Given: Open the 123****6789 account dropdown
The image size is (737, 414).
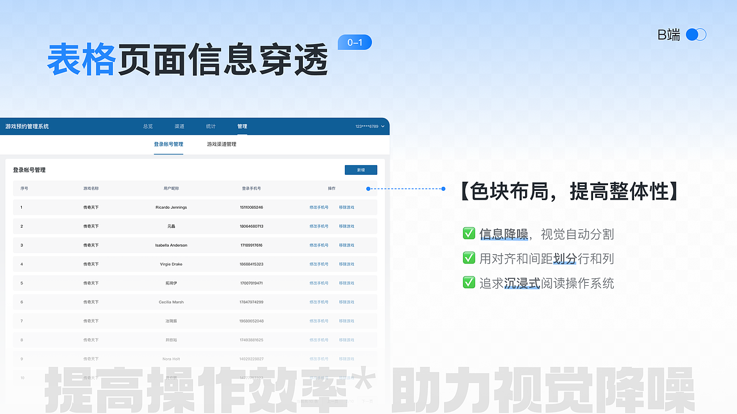Looking at the screenshot, I should click(x=368, y=126).
